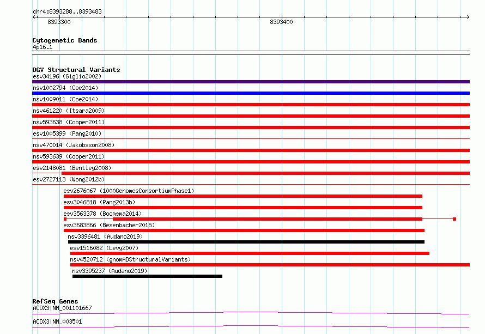Click the 8393400 ruler position label
485x334 pixels.
pyautogui.click(x=281, y=22)
